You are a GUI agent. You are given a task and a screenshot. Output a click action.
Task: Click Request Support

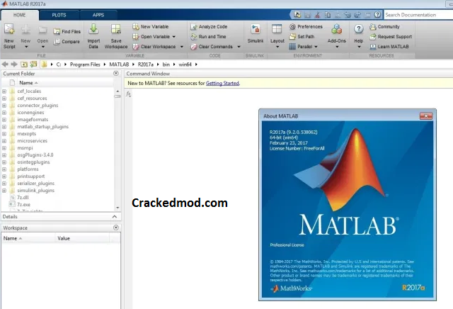pos(391,37)
